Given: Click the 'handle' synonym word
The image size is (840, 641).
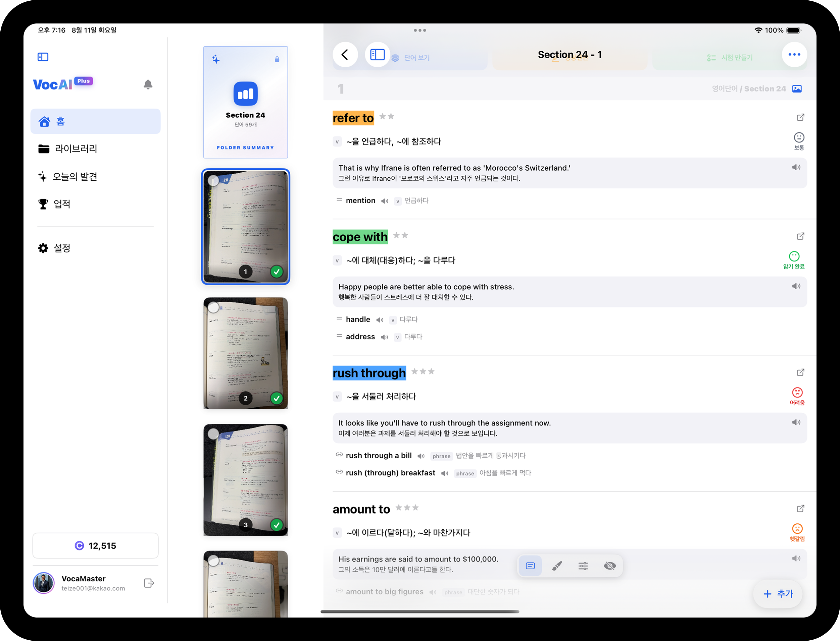Looking at the screenshot, I should 358,320.
